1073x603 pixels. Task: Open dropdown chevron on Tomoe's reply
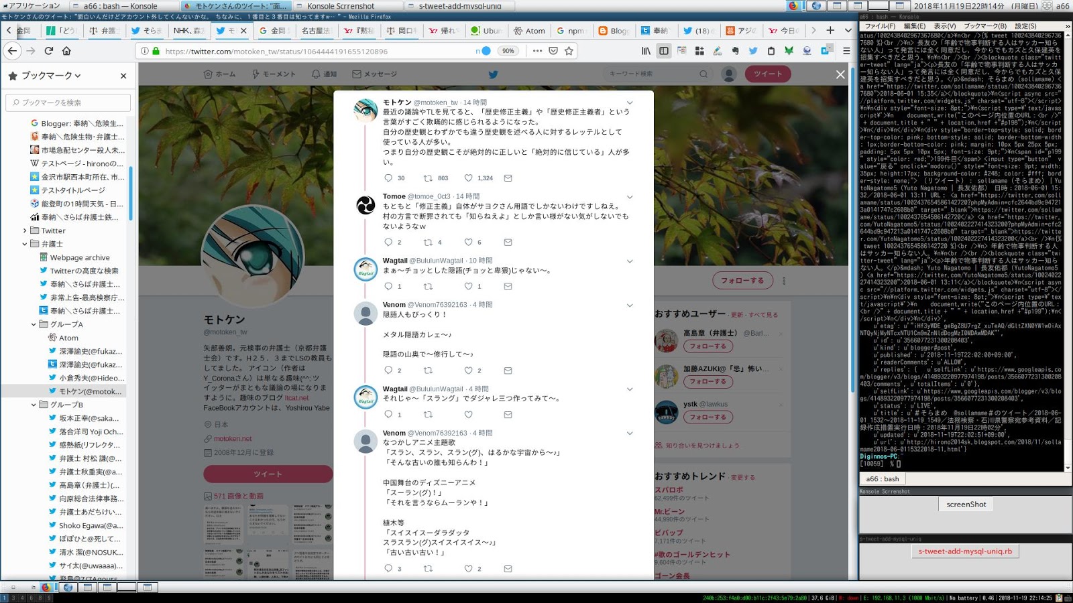630,197
